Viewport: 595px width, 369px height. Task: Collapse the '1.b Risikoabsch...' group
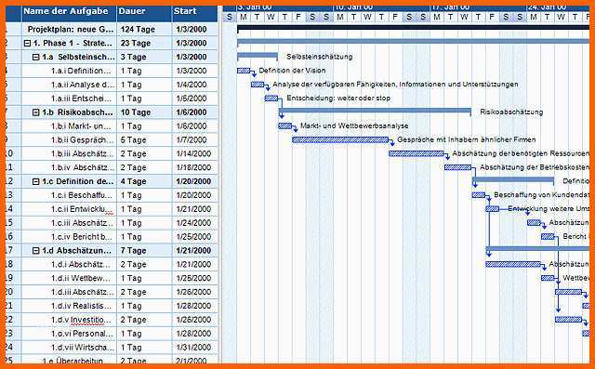[x=35, y=112]
